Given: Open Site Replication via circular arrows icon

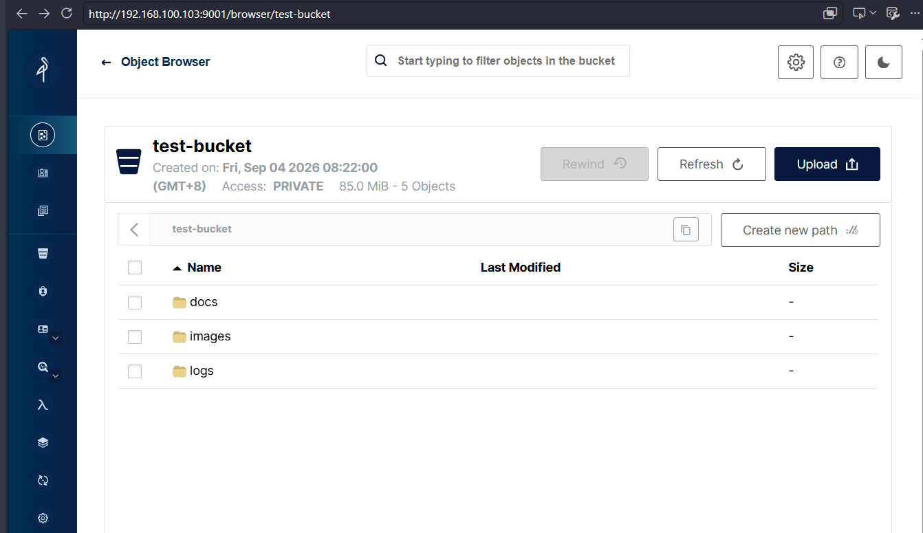Looking at the screenshot, I should coord(43,481).
